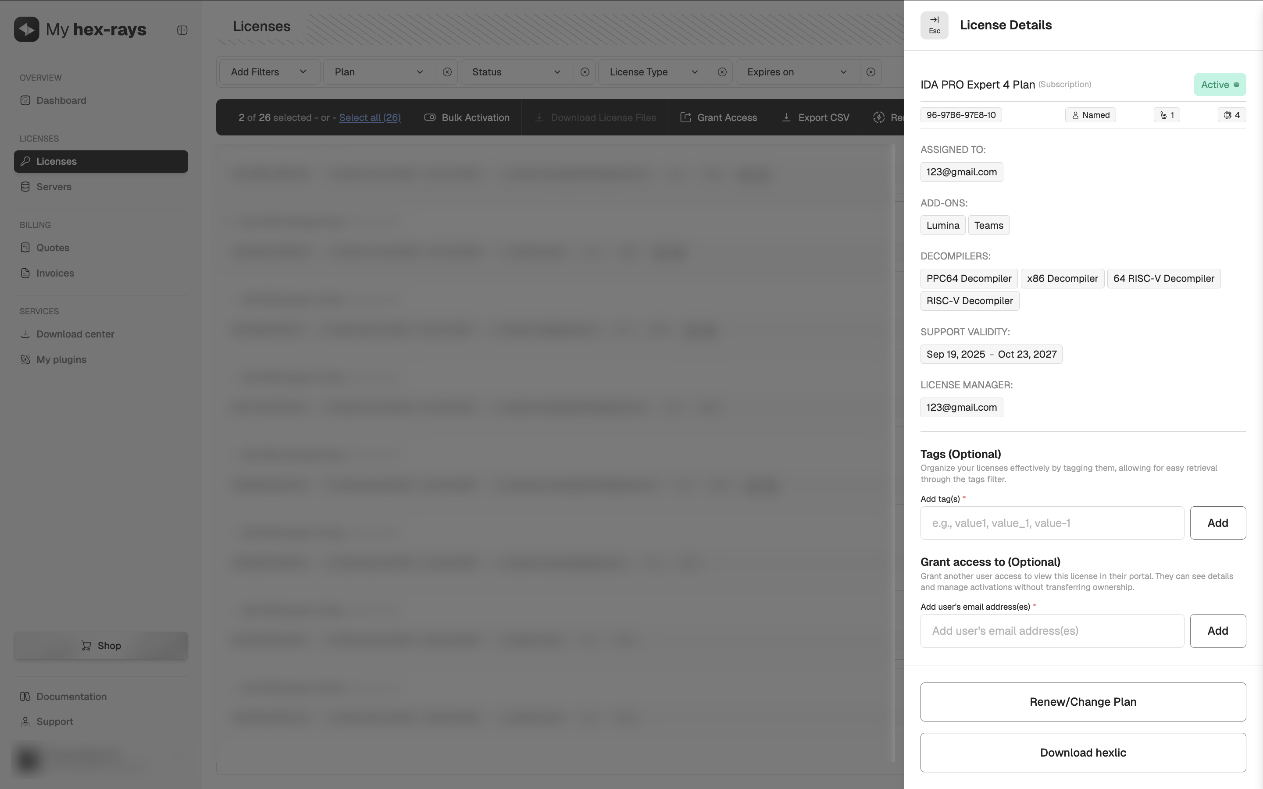Collapse the left sidebar panel
The height and width of the screenshot is (789, 1263).
(182, 30)
